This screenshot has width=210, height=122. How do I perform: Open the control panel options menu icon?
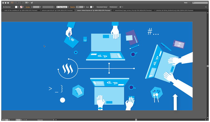206,7
